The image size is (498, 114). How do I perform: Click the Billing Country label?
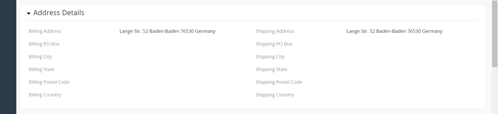click(x=45, y=95)
